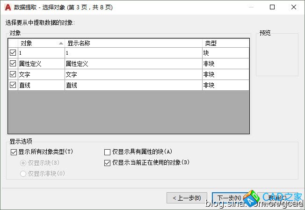Disable 仅显示当前正在使用的对象(D) checkbox

[107, 163]
